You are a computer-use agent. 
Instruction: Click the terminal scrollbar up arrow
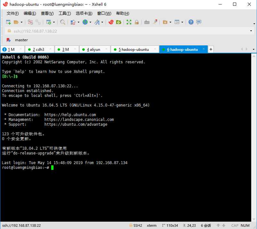point(254,56)
